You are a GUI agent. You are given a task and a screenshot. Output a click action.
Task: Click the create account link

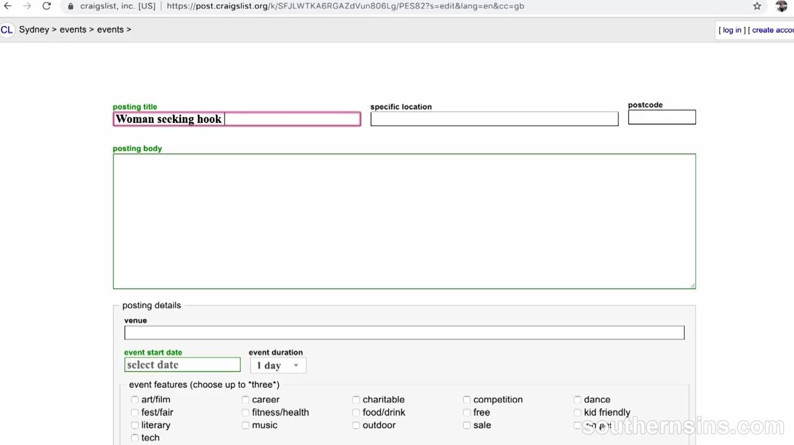[772, 30]
